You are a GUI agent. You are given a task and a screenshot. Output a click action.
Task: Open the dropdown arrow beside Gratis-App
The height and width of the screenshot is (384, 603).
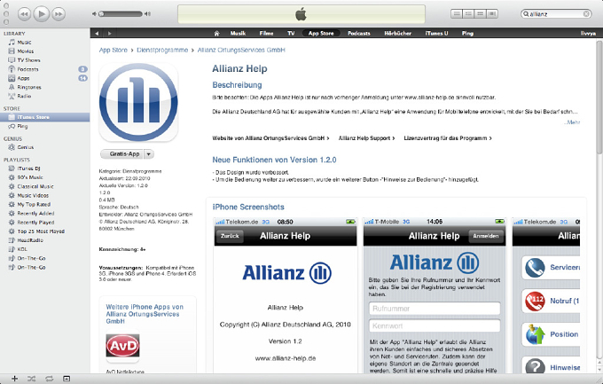pyautogui.click(x=149, y=154)
